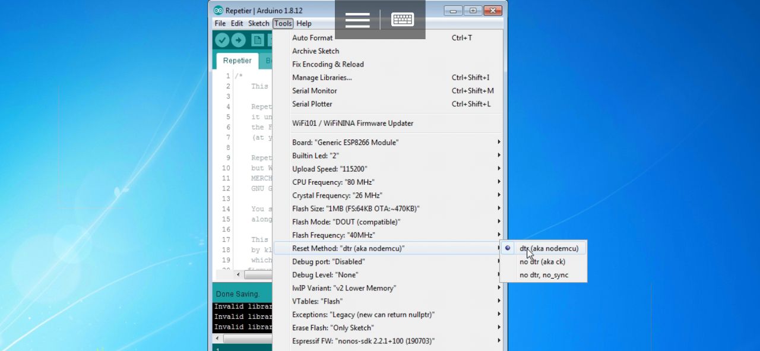The width and height of the screenshot is (760, 351).
Task: Click line number 12 in the editor gutter
Action: click(226, 189)
